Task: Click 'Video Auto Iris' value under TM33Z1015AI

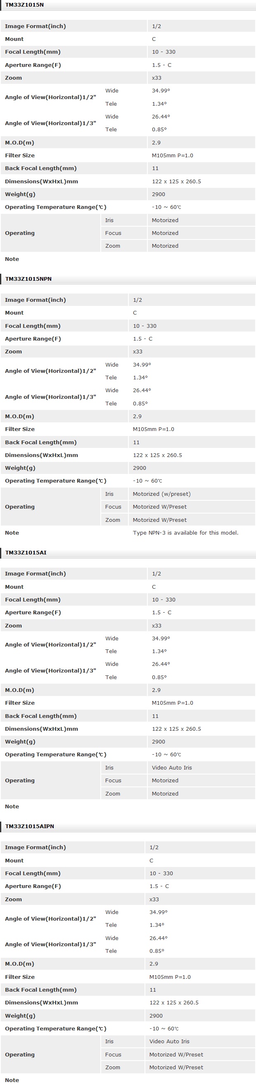Action: pyautogui.click(x=172, y=767)
